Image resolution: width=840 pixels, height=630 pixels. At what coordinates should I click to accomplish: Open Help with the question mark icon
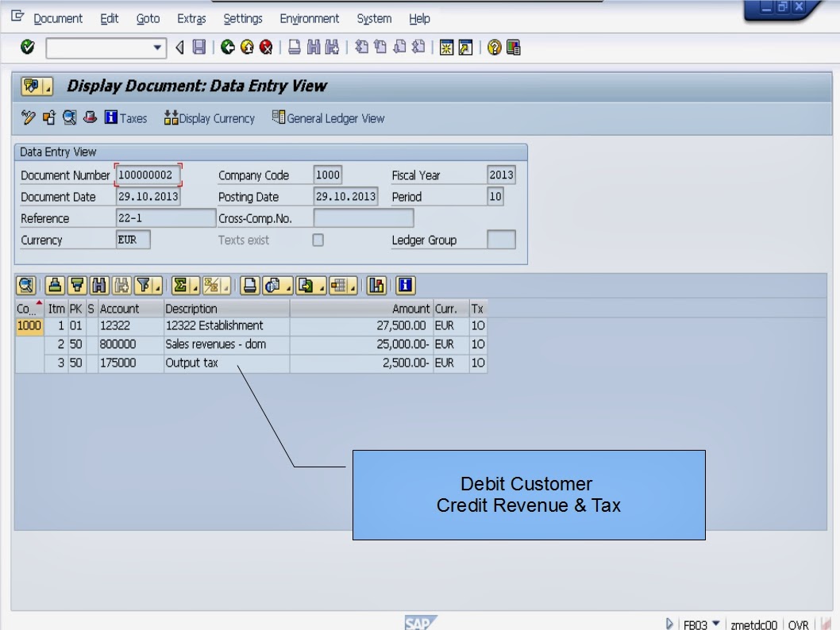(x=494, y=47)
